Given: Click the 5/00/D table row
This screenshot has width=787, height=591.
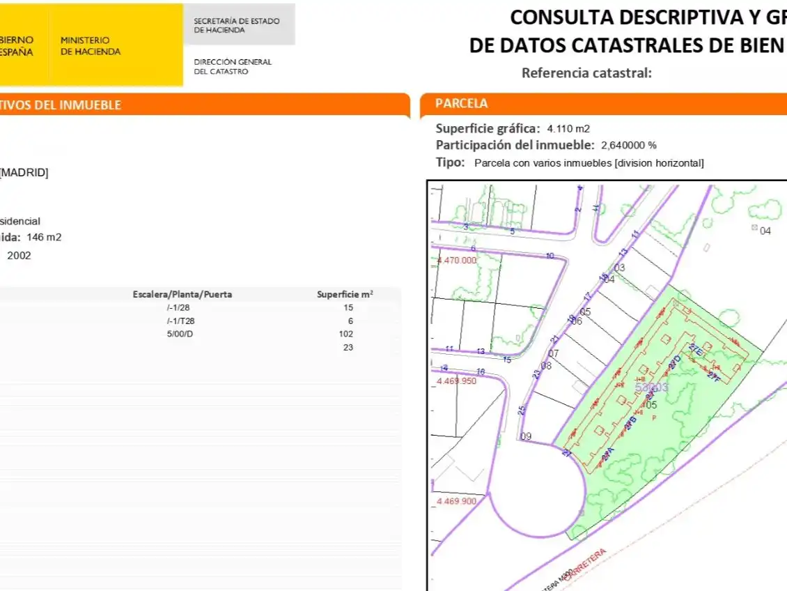Looking at the screenshot, I should tap(201, 334).
